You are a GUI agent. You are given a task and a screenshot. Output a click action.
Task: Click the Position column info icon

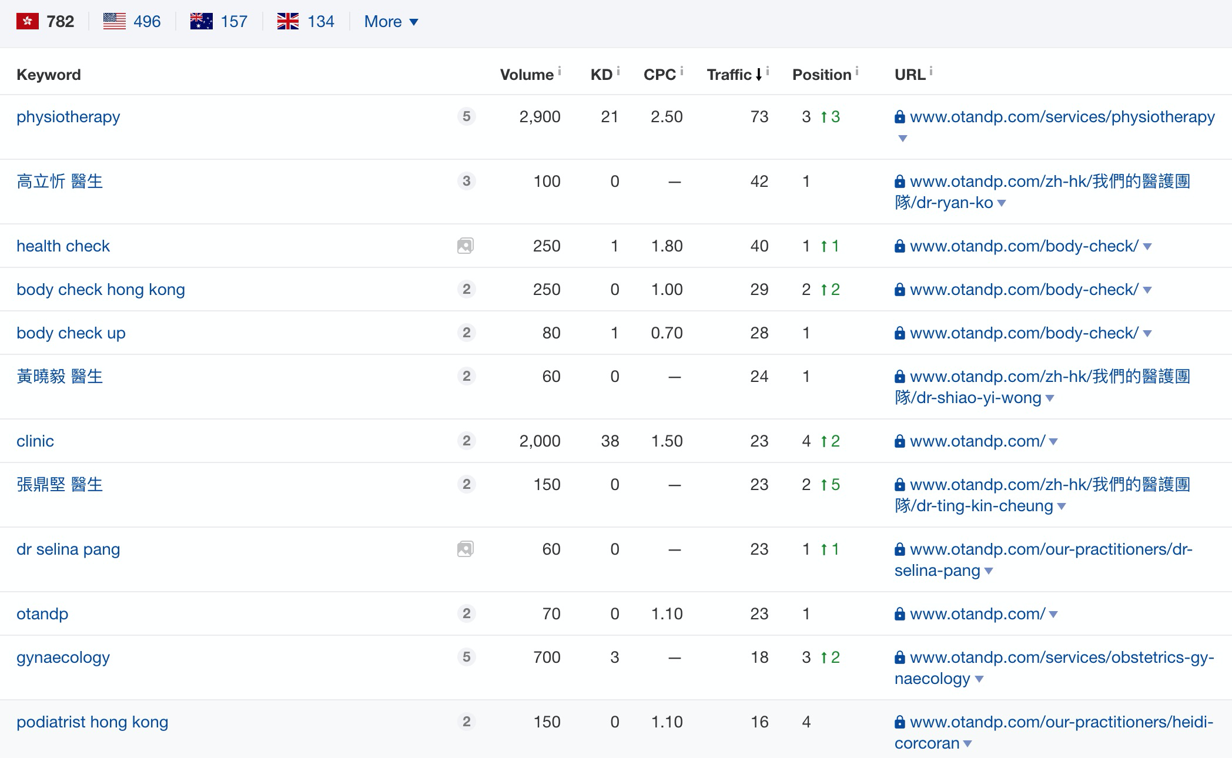[x=857, y=71]
